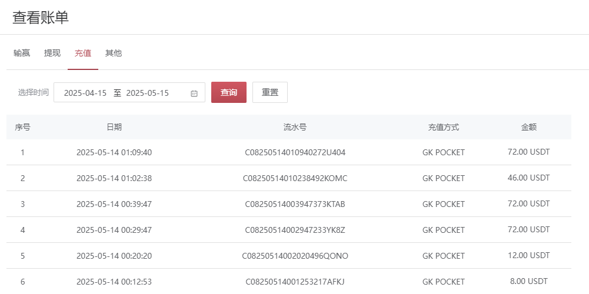The image size is (589, 294).
Task: Click the 充值方式 column header
Action: [443, 127]
